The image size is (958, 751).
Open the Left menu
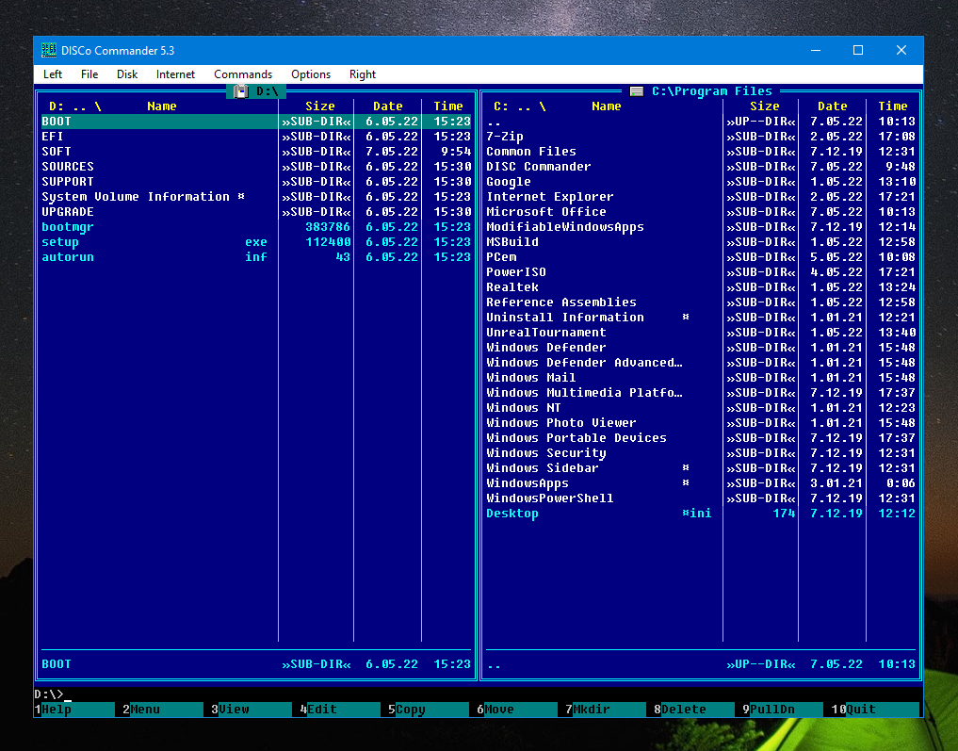tap(53, 74)
